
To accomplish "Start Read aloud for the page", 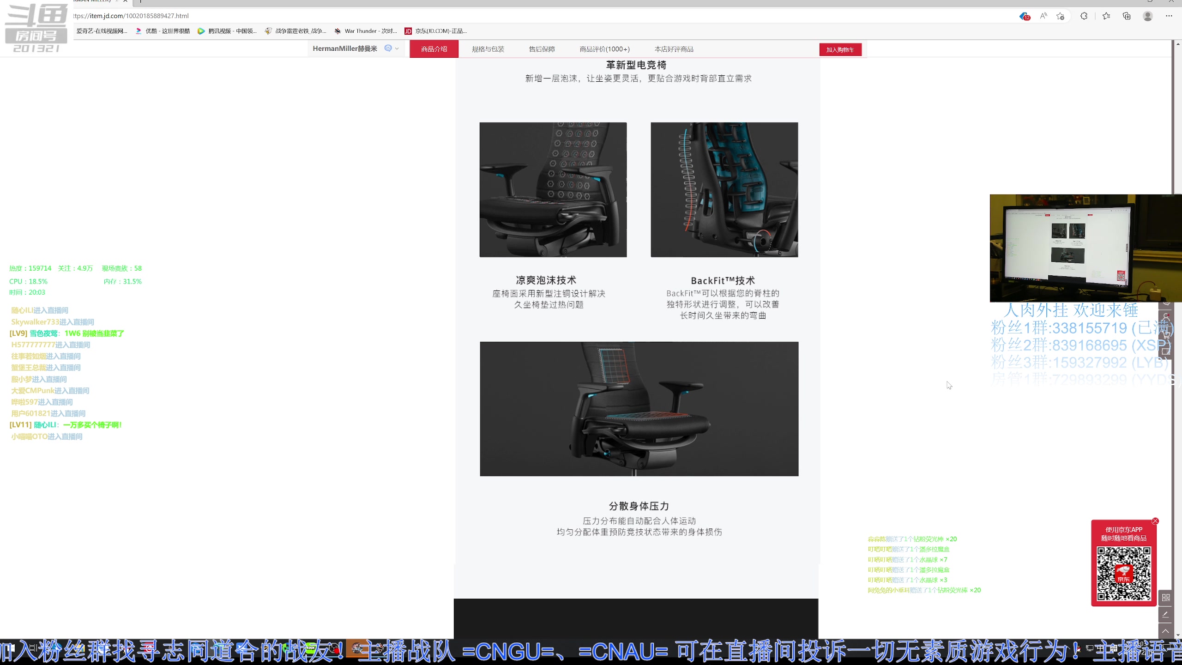I will click(1043, 16).
